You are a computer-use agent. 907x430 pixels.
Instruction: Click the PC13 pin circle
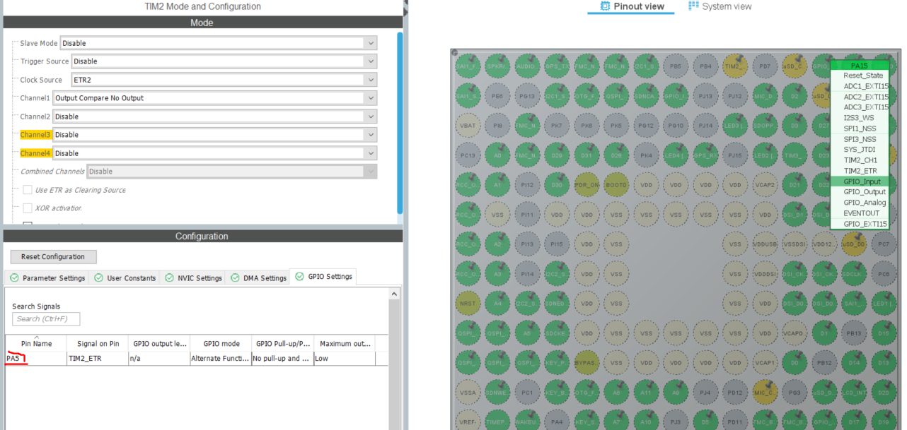[468, 155]
